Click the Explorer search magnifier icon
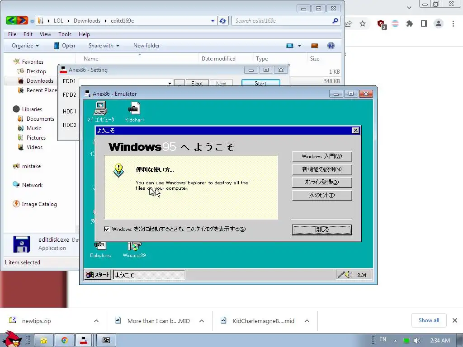Image resolution: width=463 pixels, height=347 pixels. click(335, 21)
